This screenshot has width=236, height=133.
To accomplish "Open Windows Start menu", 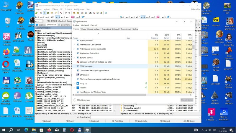I will (x=4, y=130).
